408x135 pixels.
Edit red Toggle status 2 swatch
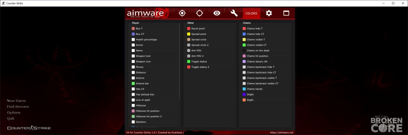point(189,67)
